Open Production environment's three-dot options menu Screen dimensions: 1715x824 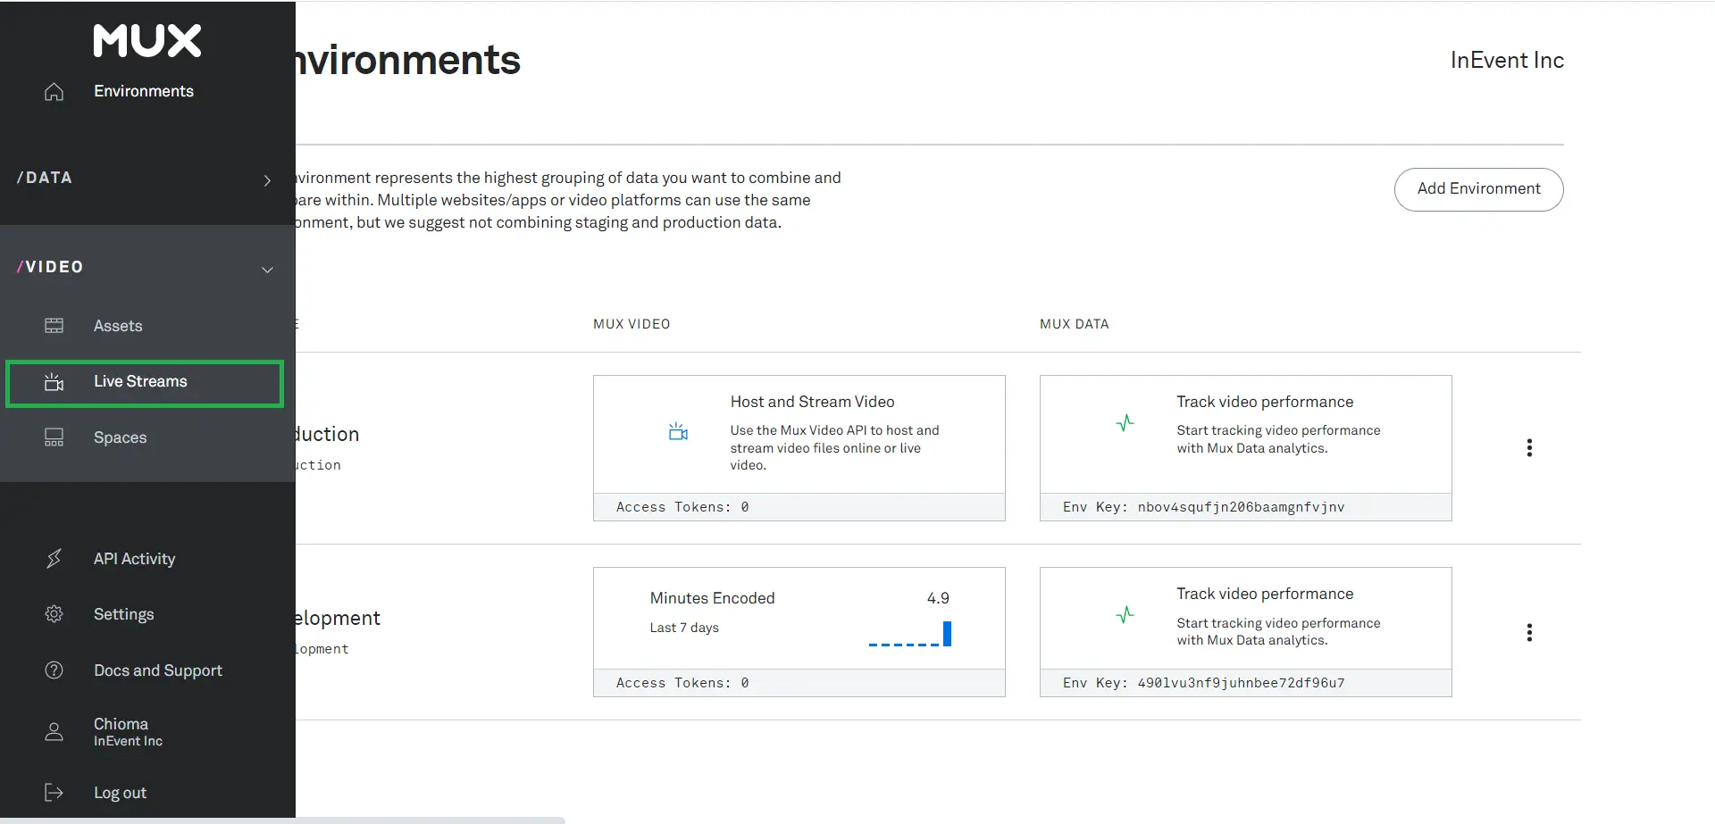point(1529,448)
